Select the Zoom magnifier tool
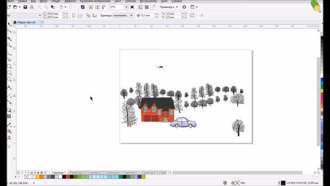The height and width of the screenshot is (186, 330). 9,45
